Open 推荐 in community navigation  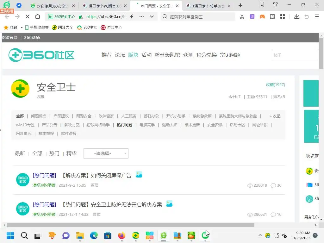click(106, 55)
